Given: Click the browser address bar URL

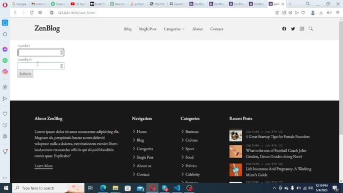Looking at the screenshot, I should click(77, 13).
